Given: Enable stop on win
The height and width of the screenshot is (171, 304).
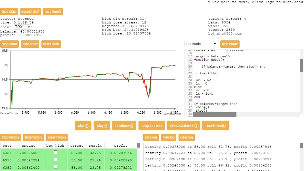Looking at the screenshot, I should 152,126.
